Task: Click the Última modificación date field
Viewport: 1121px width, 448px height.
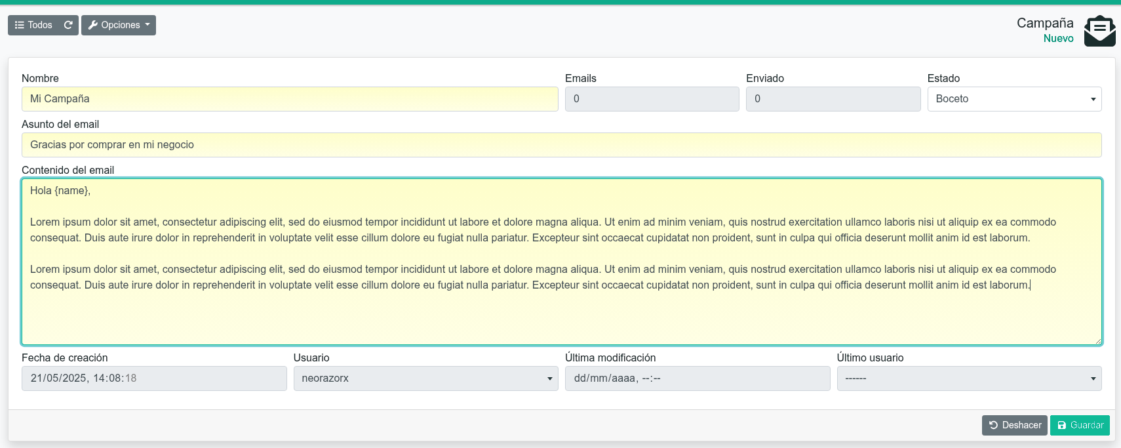Action: pyautogui.click(x=698, y=378)
